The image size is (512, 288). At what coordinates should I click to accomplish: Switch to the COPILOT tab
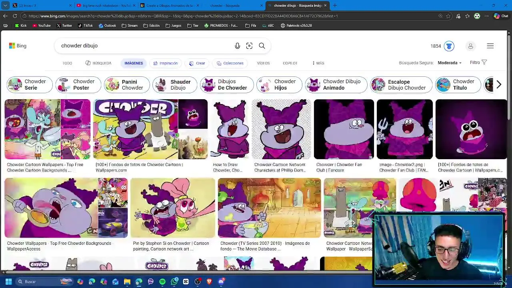coord(290,63)
